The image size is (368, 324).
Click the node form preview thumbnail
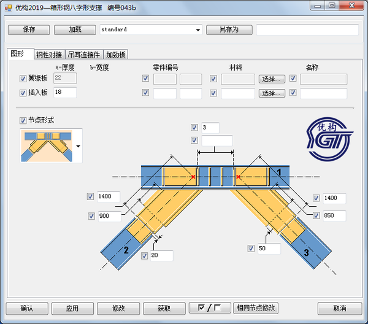tap(46, 145)
